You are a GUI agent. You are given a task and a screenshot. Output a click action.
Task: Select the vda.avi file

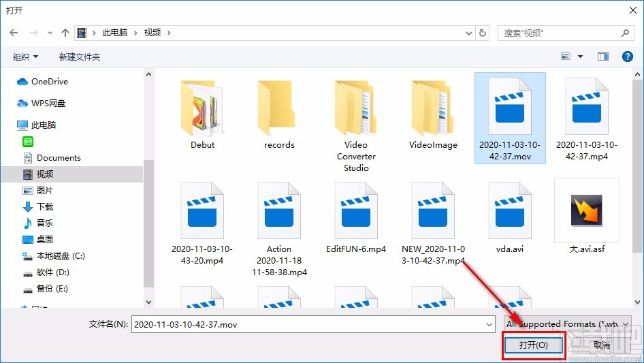coord(510,217)
